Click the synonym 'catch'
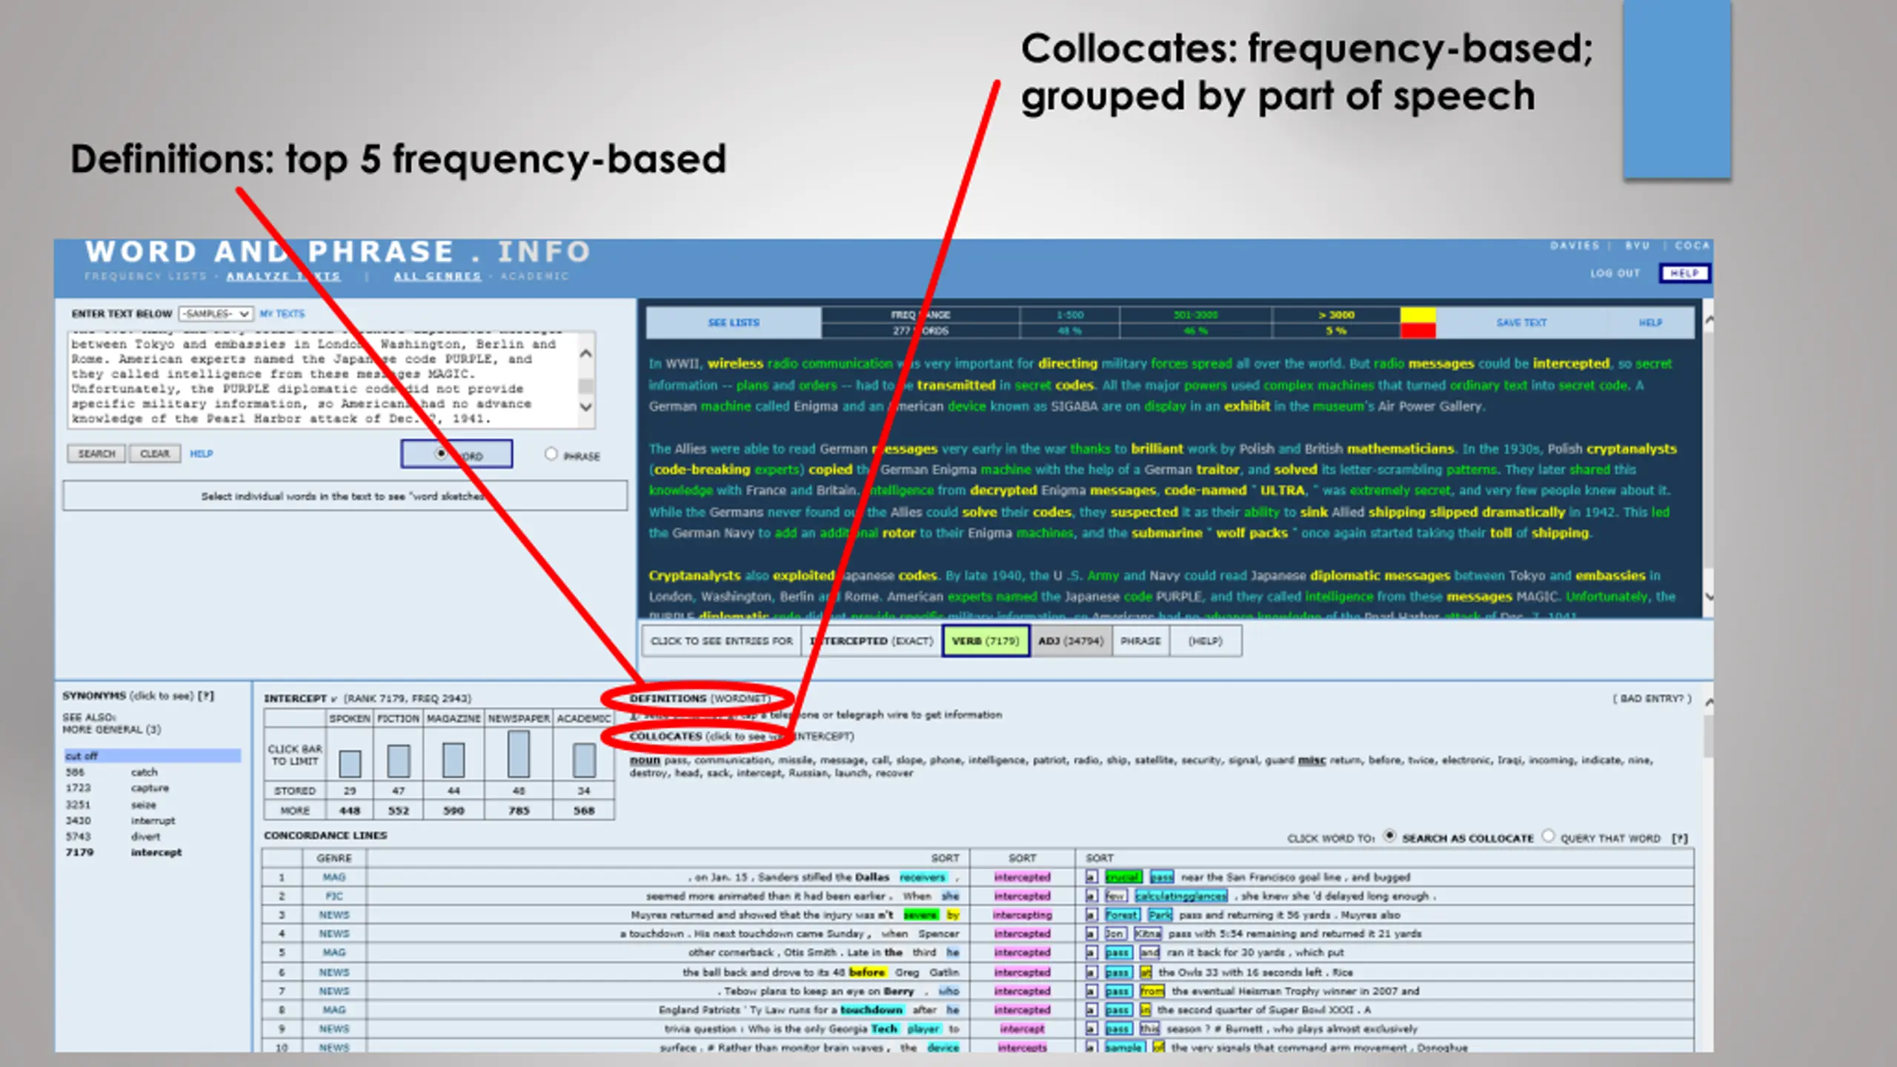This screenshot has height=1067, width=1897. [x=144, y=773]
